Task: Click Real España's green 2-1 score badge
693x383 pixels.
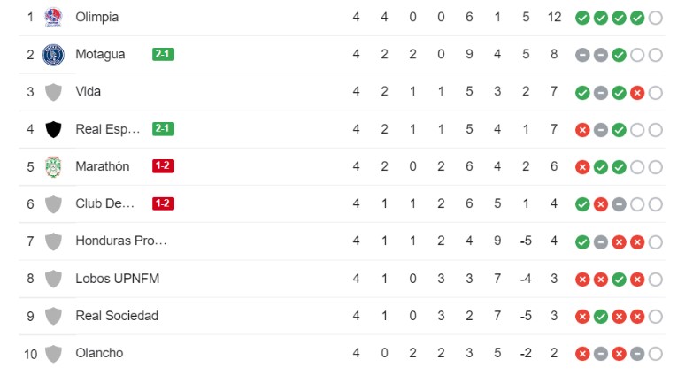Action: point(163,128)
